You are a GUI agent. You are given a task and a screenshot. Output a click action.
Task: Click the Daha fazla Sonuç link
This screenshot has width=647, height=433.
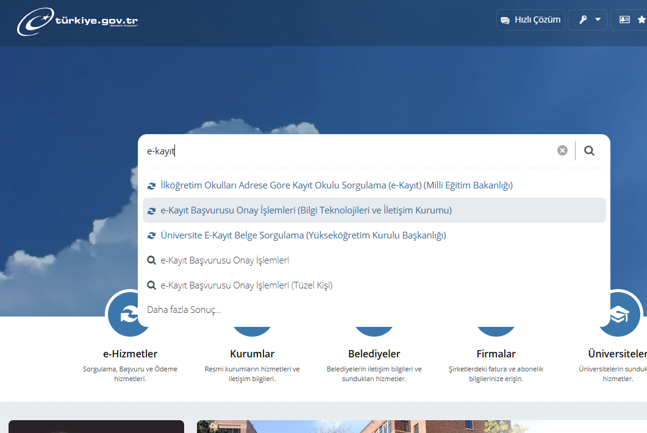click(184, 310)
